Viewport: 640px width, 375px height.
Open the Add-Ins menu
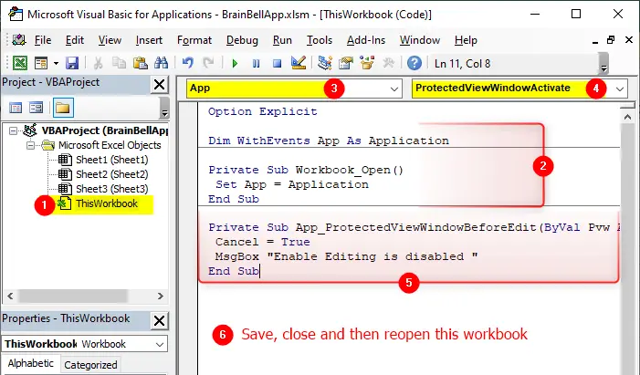click(366, 40)
